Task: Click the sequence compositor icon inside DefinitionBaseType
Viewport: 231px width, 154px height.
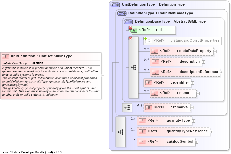Action: (134, 67)
